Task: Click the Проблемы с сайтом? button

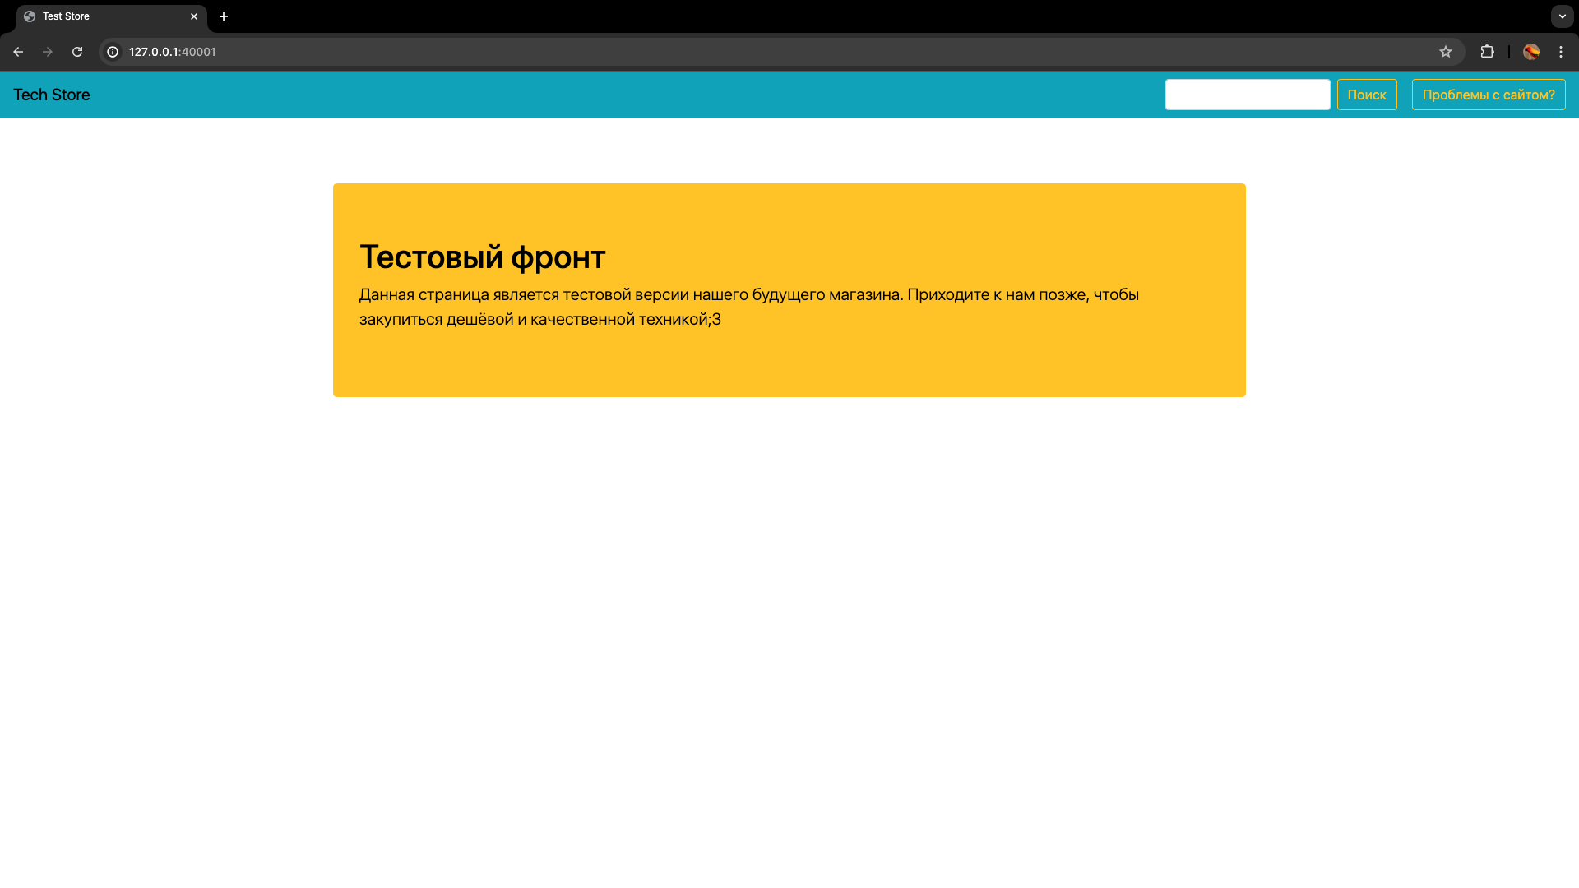Action: point(1488,95)
